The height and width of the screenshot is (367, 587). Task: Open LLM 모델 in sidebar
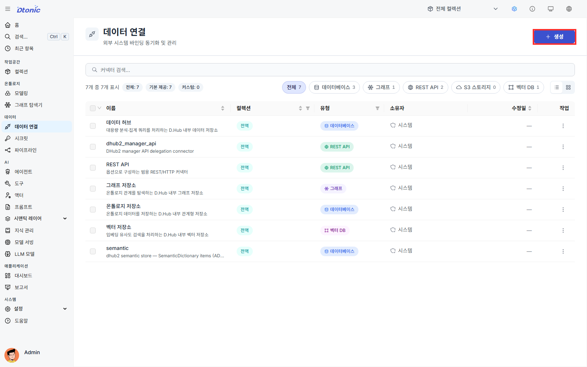click(x=37, y=254)
